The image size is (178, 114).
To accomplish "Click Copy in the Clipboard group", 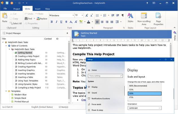I will tap(14, 19).
